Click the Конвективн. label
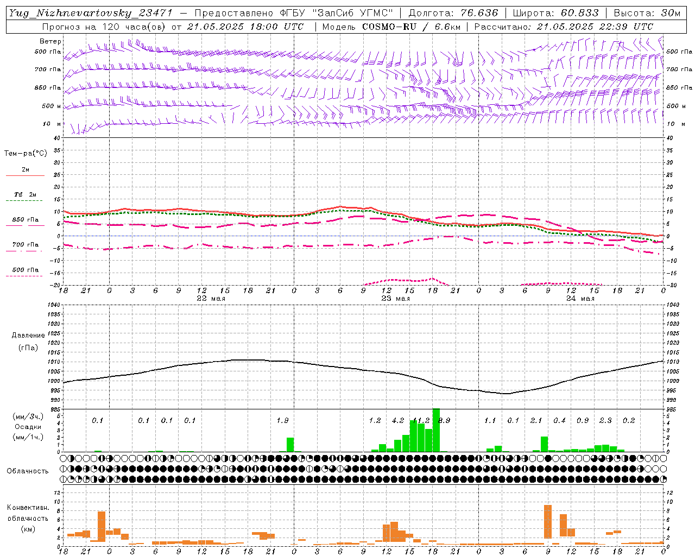 28,508
